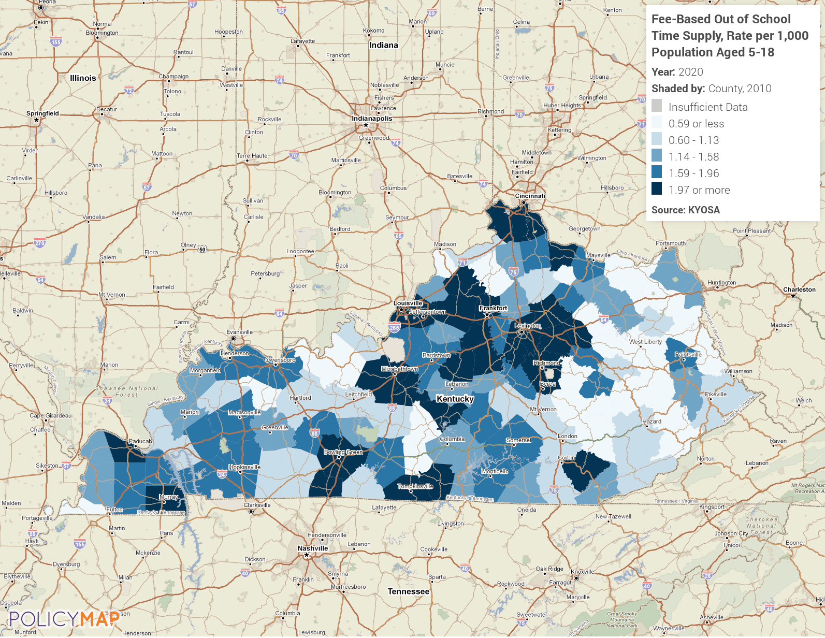Click the Elizabethtown city label

coord(400,369)
